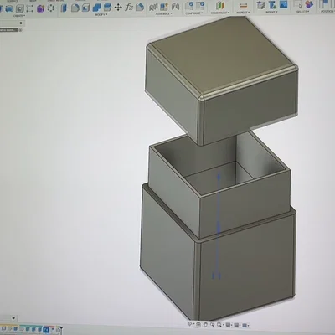Viewport: 335px width, 335px height.
Task: Expand the Inspect dropdown menu
Action: [x=243, y=13]
